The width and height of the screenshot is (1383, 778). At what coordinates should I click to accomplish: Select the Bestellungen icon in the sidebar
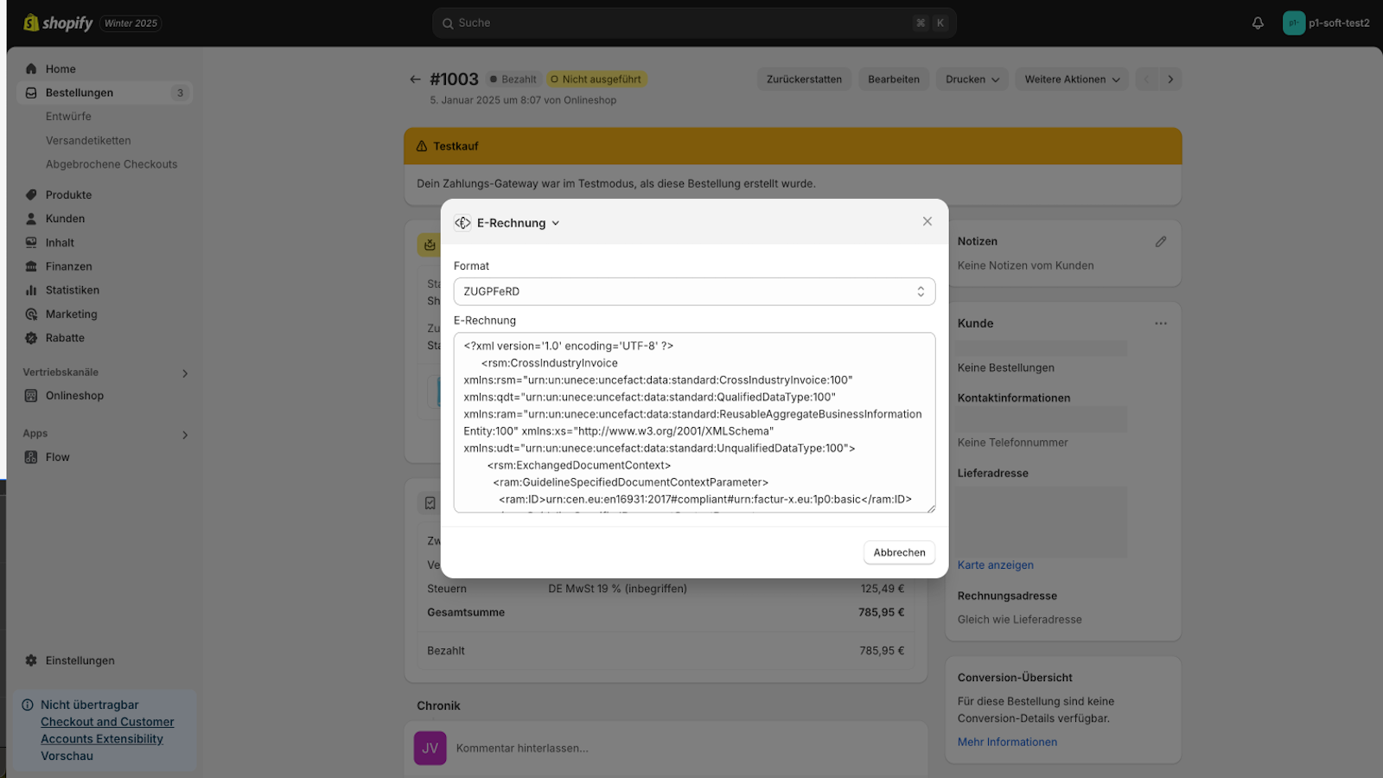pos(31,92)
